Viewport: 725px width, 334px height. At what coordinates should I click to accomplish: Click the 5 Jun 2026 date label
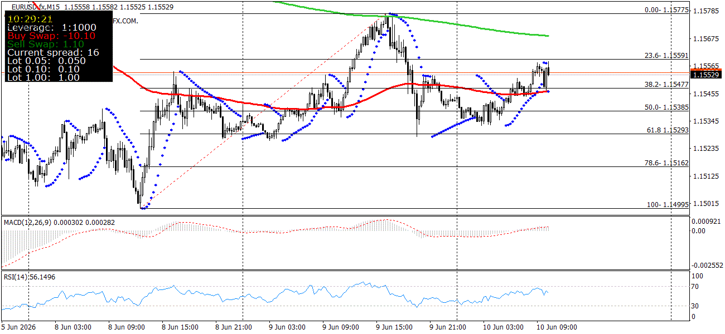(18, 327)
